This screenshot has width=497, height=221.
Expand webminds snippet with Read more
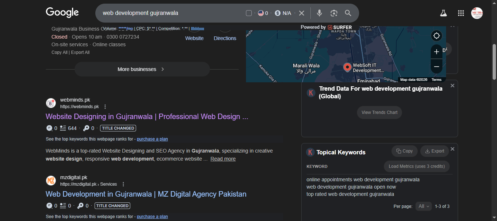pyautogui.click(x=223, y=159)
